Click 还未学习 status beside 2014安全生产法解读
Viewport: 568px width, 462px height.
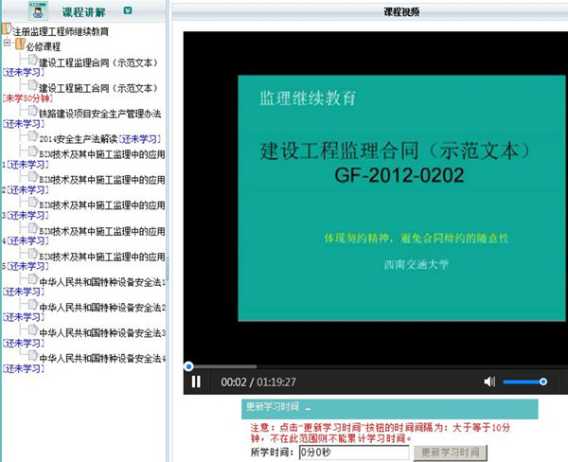tap(139, 139)
